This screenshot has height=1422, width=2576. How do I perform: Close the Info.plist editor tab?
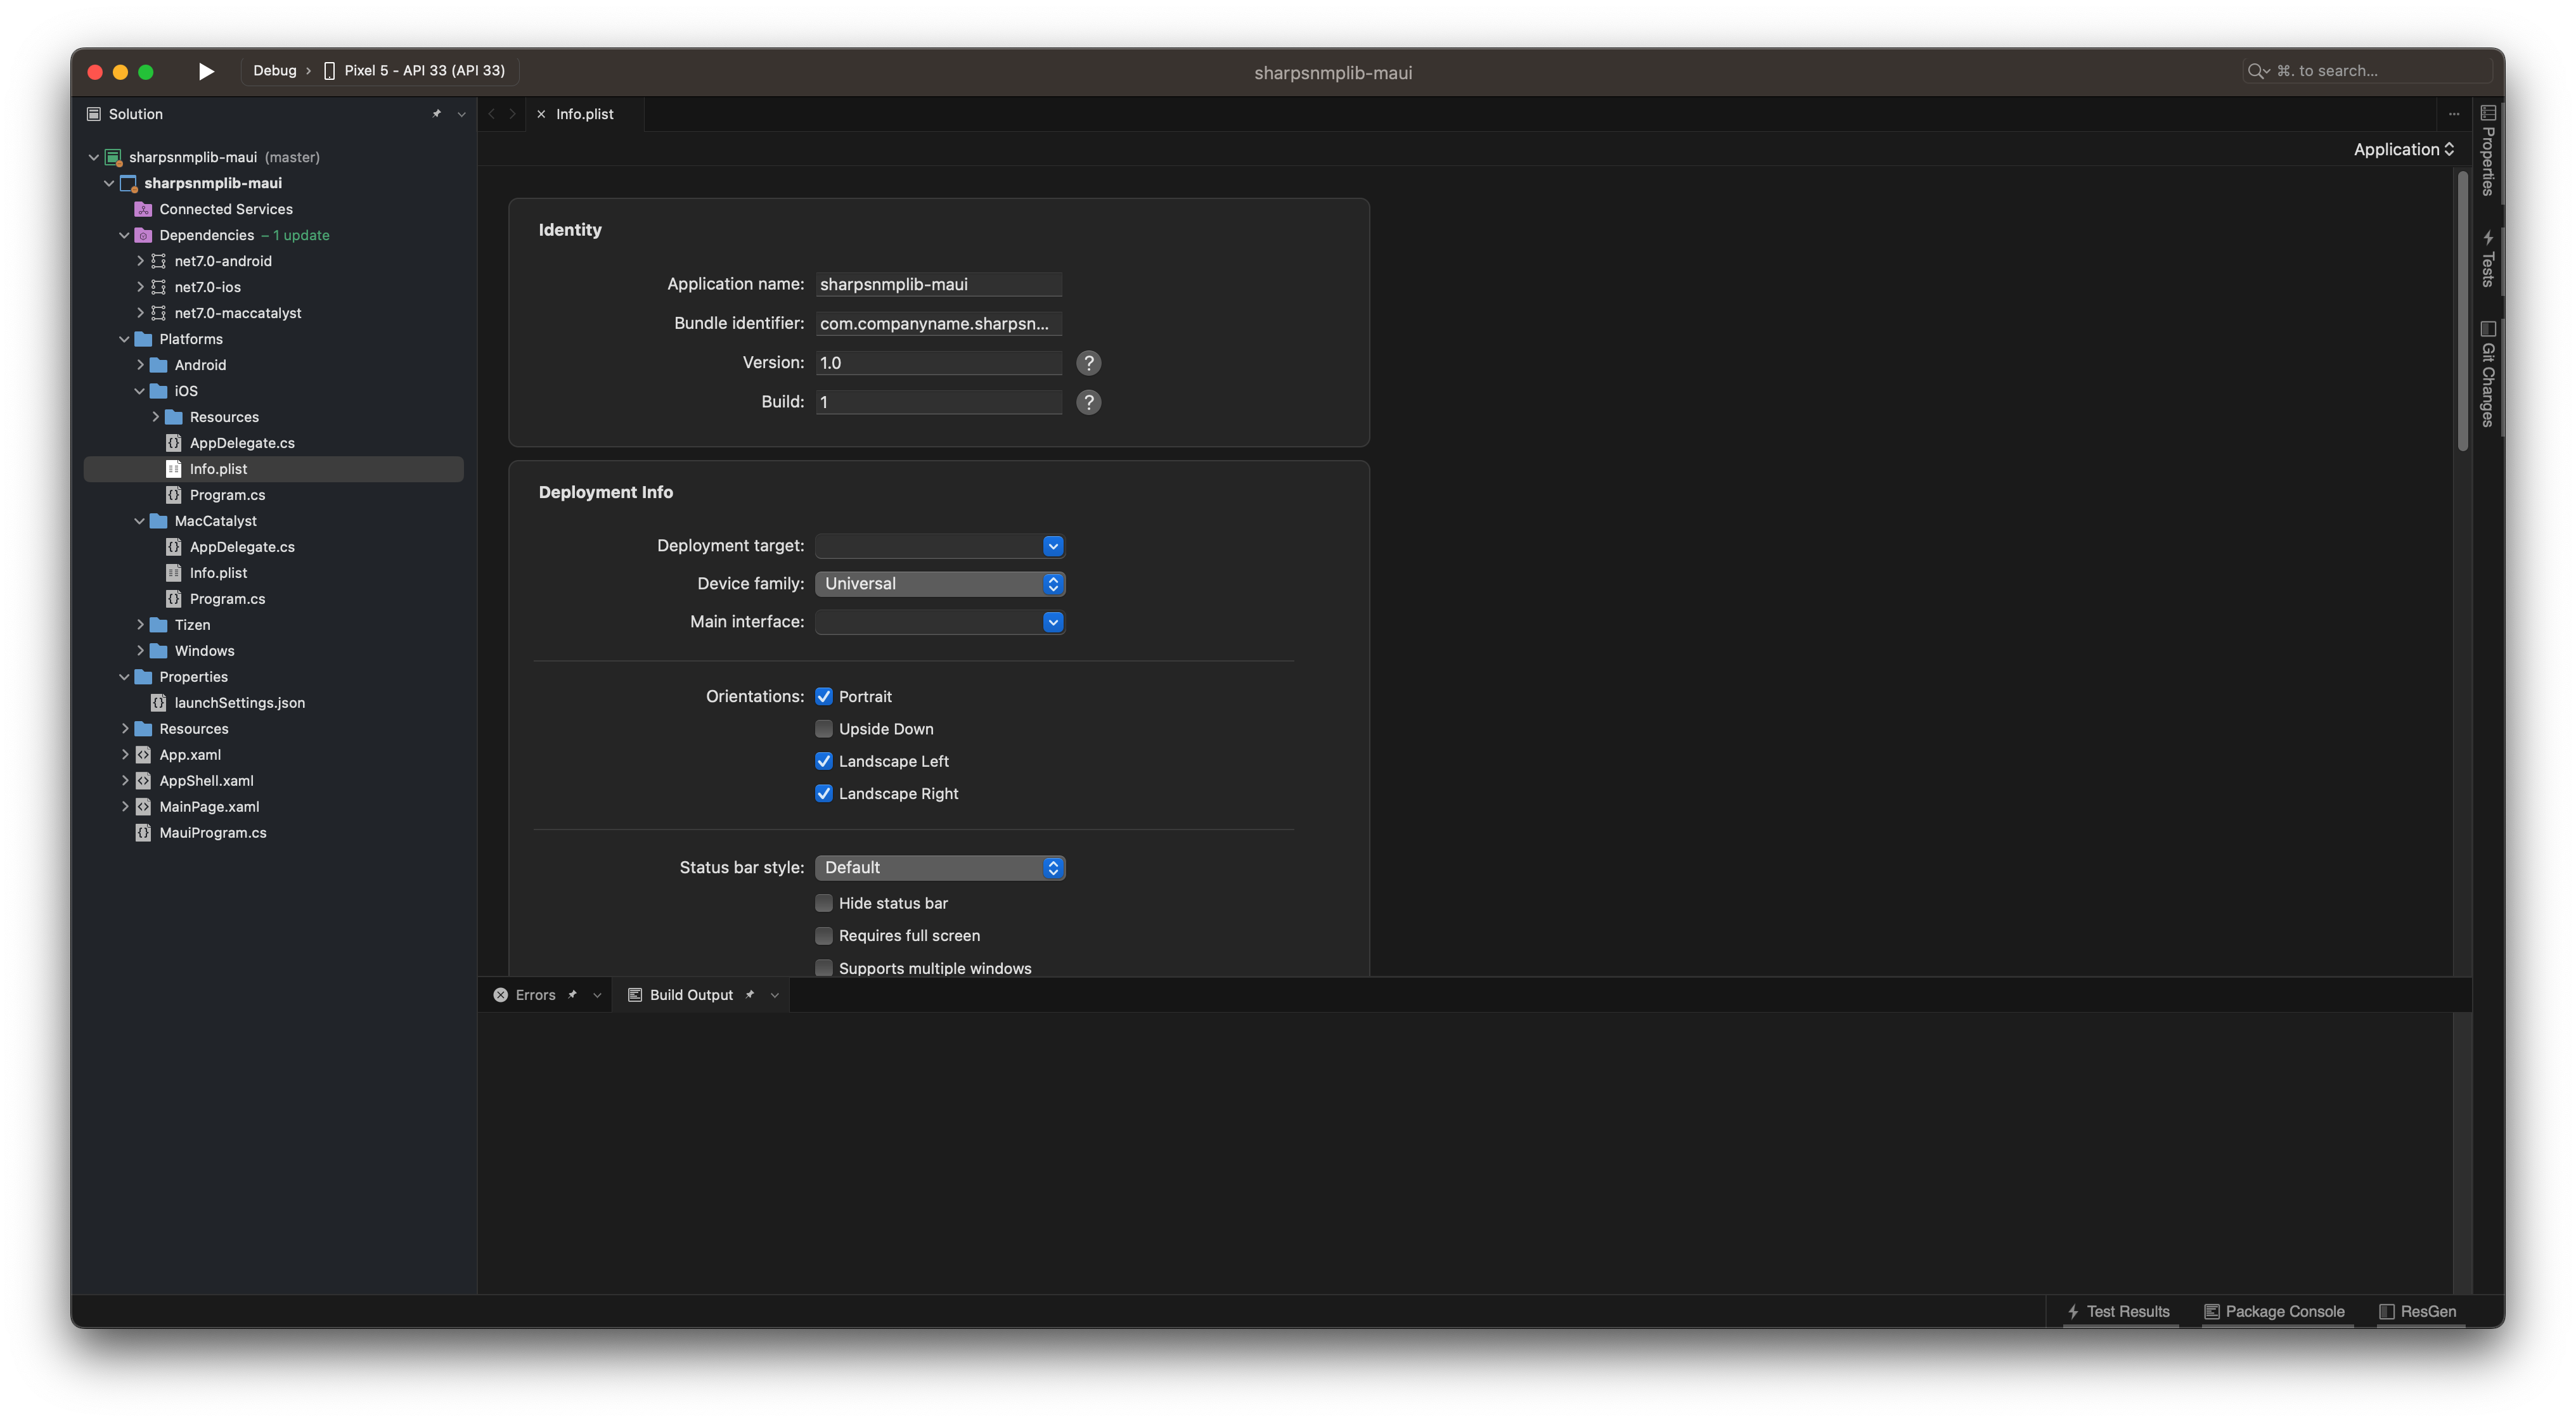[541, 114]
